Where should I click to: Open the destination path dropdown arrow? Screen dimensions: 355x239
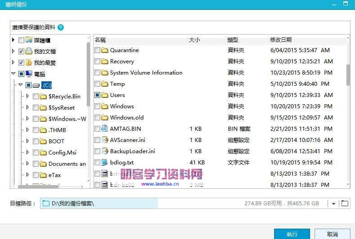coord(333,204)
